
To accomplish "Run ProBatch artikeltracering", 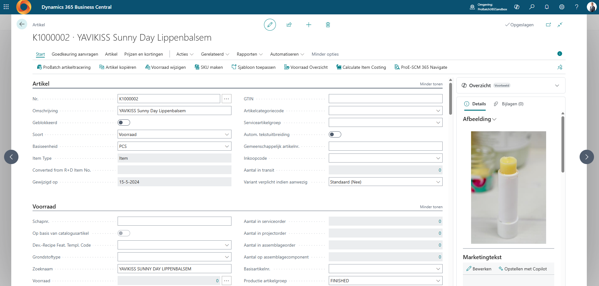I will (x=64, y=67).
